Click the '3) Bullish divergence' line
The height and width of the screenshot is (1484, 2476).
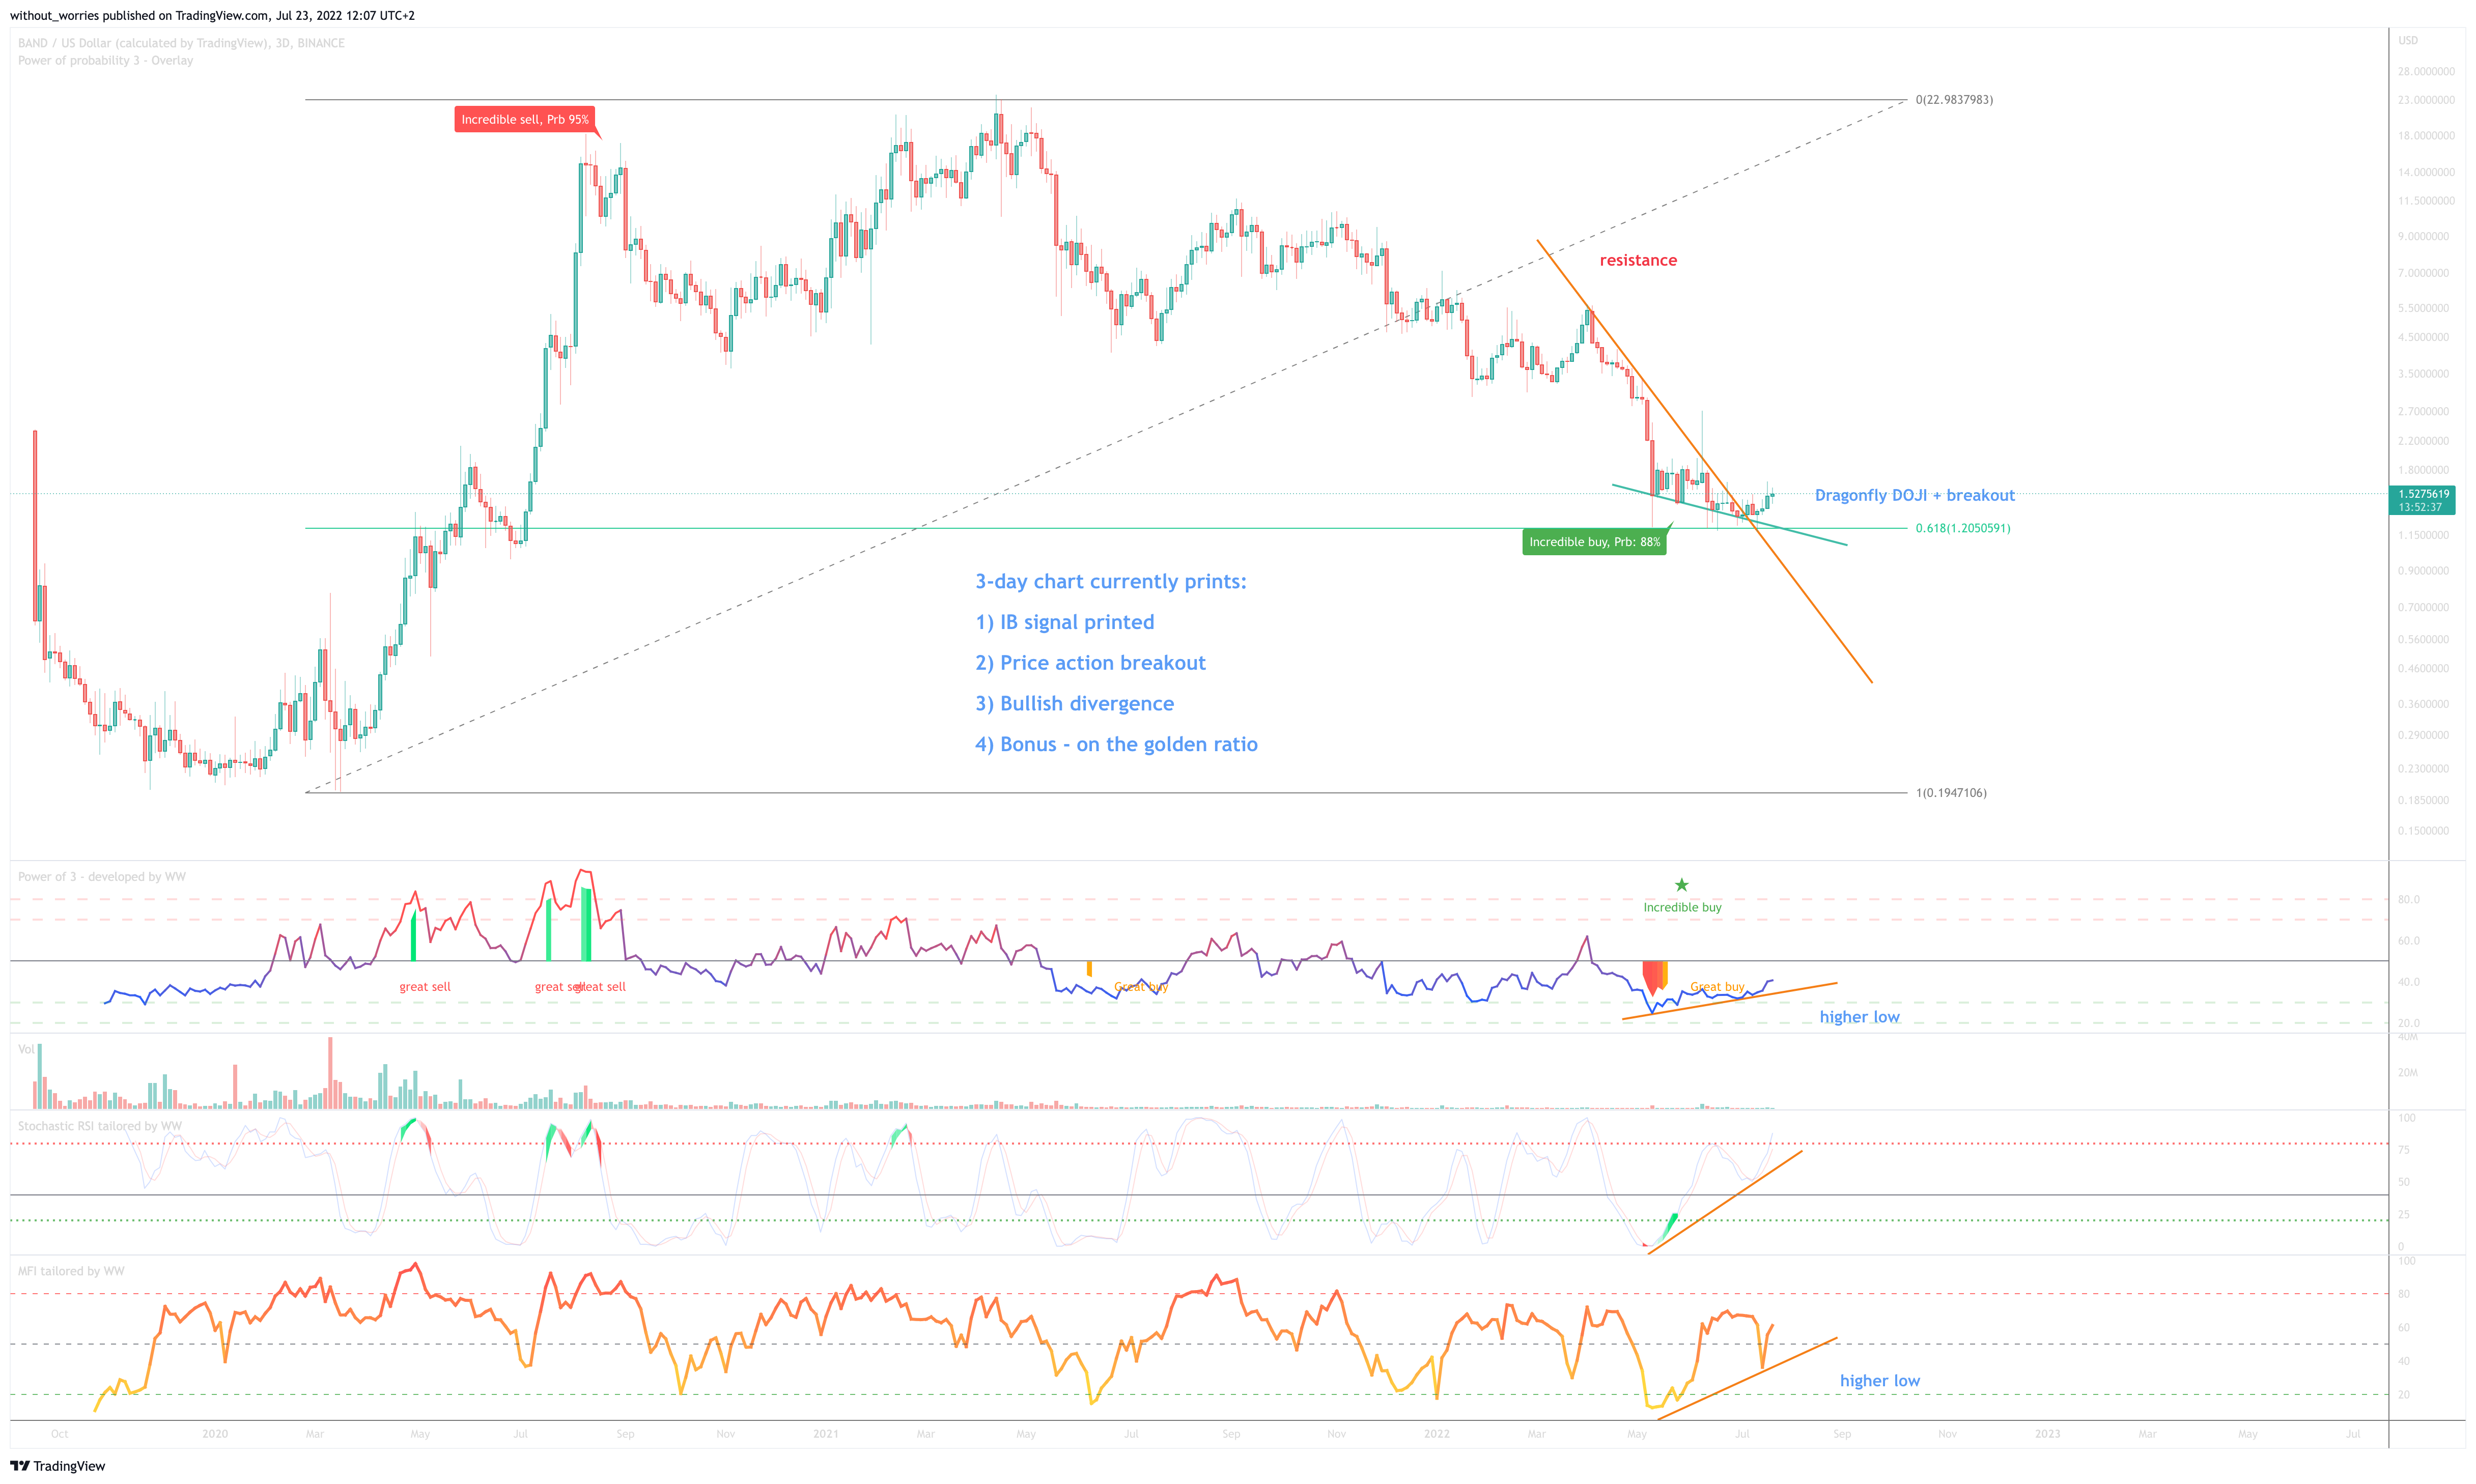pos(1075,704)
